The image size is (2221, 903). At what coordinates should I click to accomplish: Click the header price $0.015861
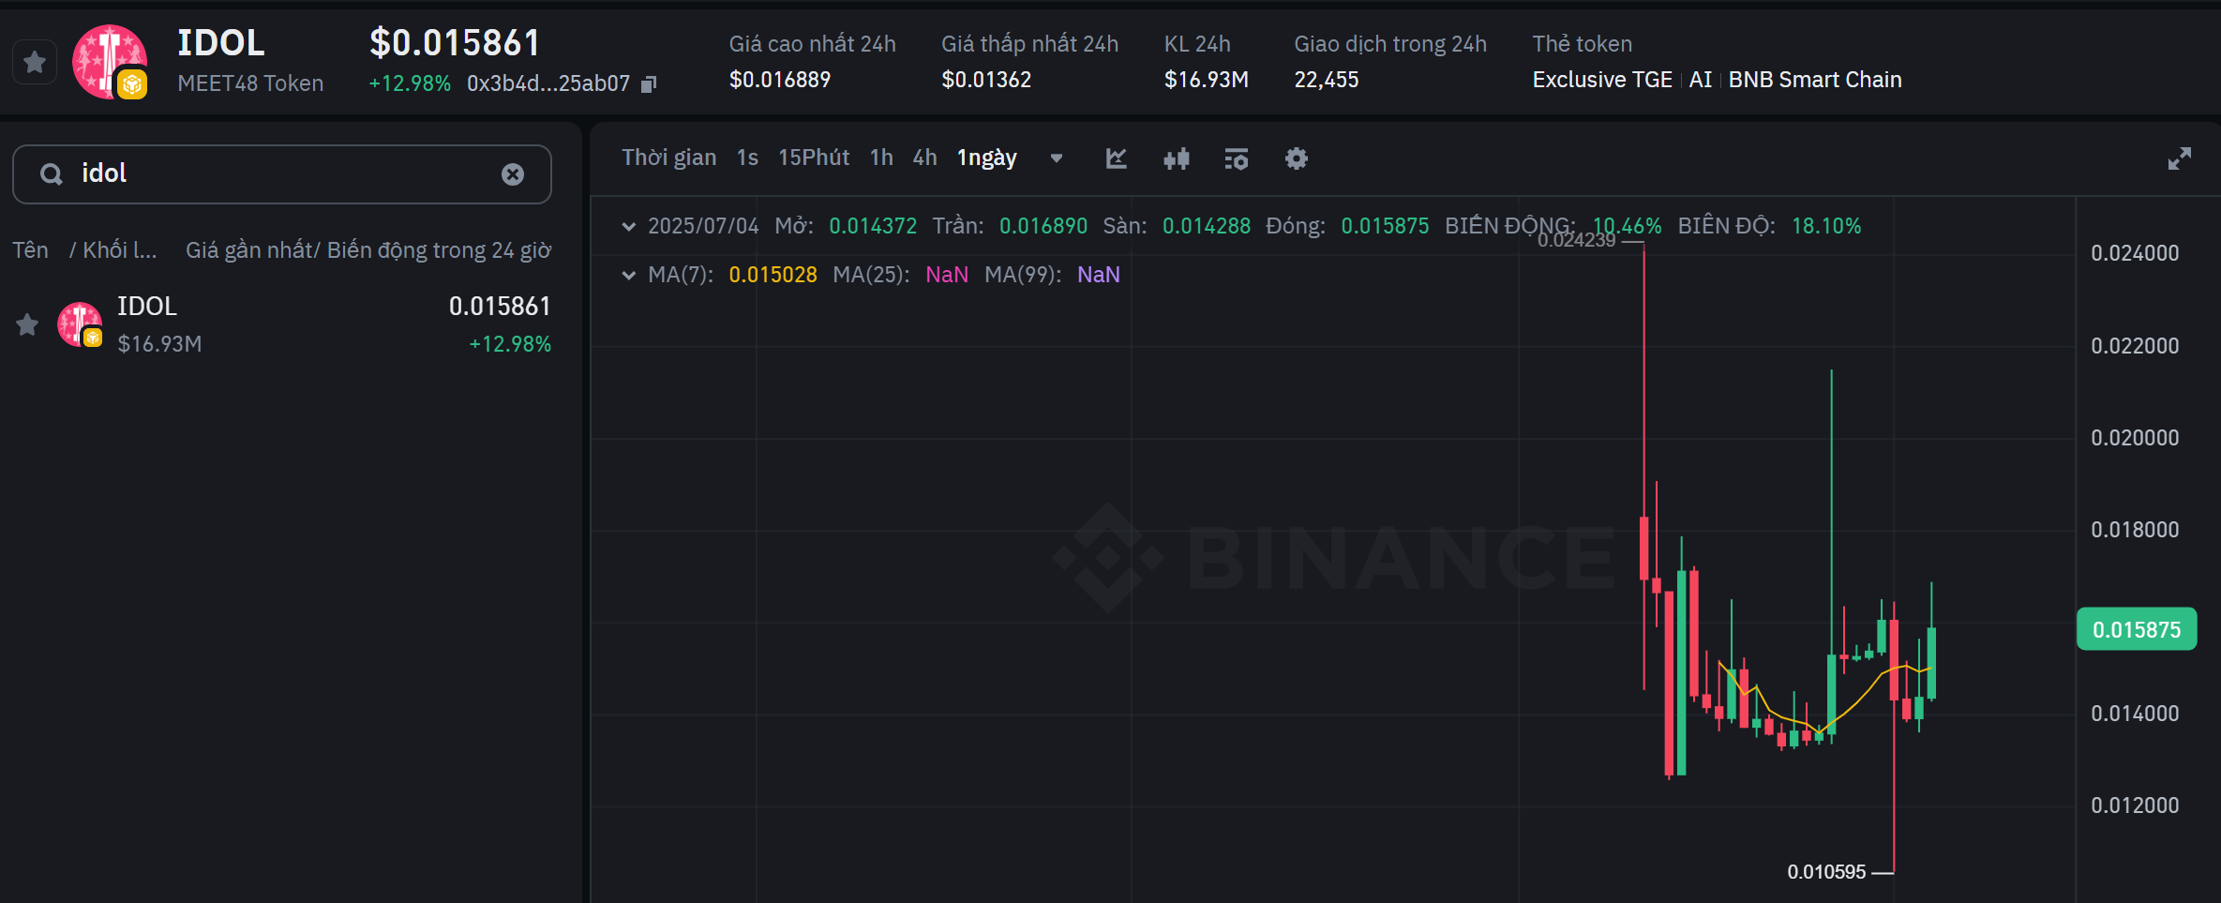(455, 43)
